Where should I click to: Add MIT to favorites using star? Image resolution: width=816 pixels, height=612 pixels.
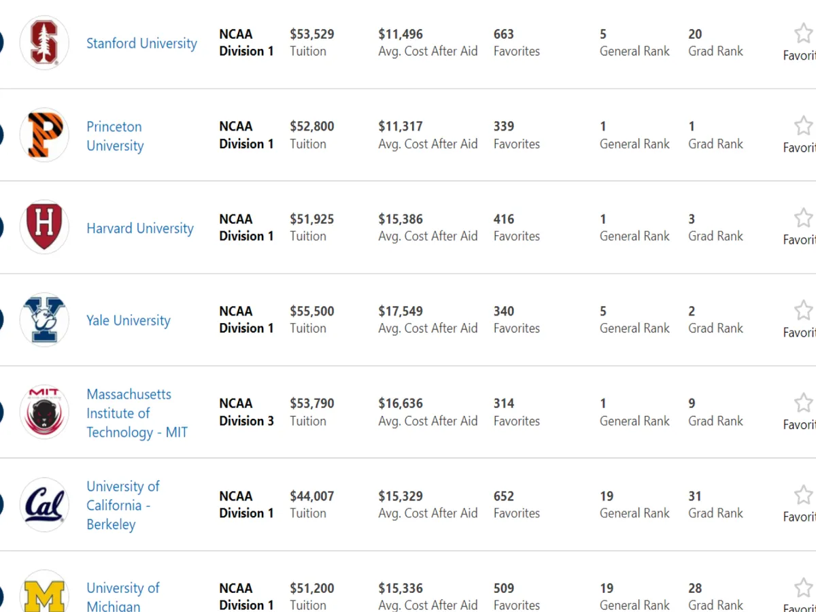(x=803, y=403)
